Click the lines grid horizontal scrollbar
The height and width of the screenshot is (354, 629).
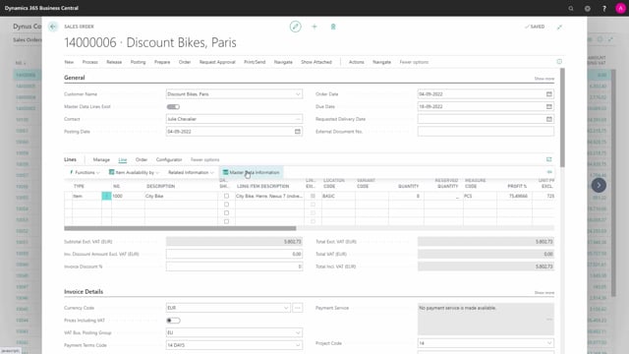tap(180, 228)
